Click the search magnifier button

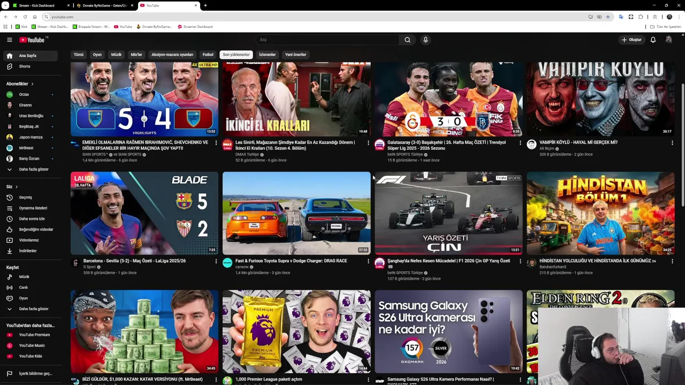[407, 40]
